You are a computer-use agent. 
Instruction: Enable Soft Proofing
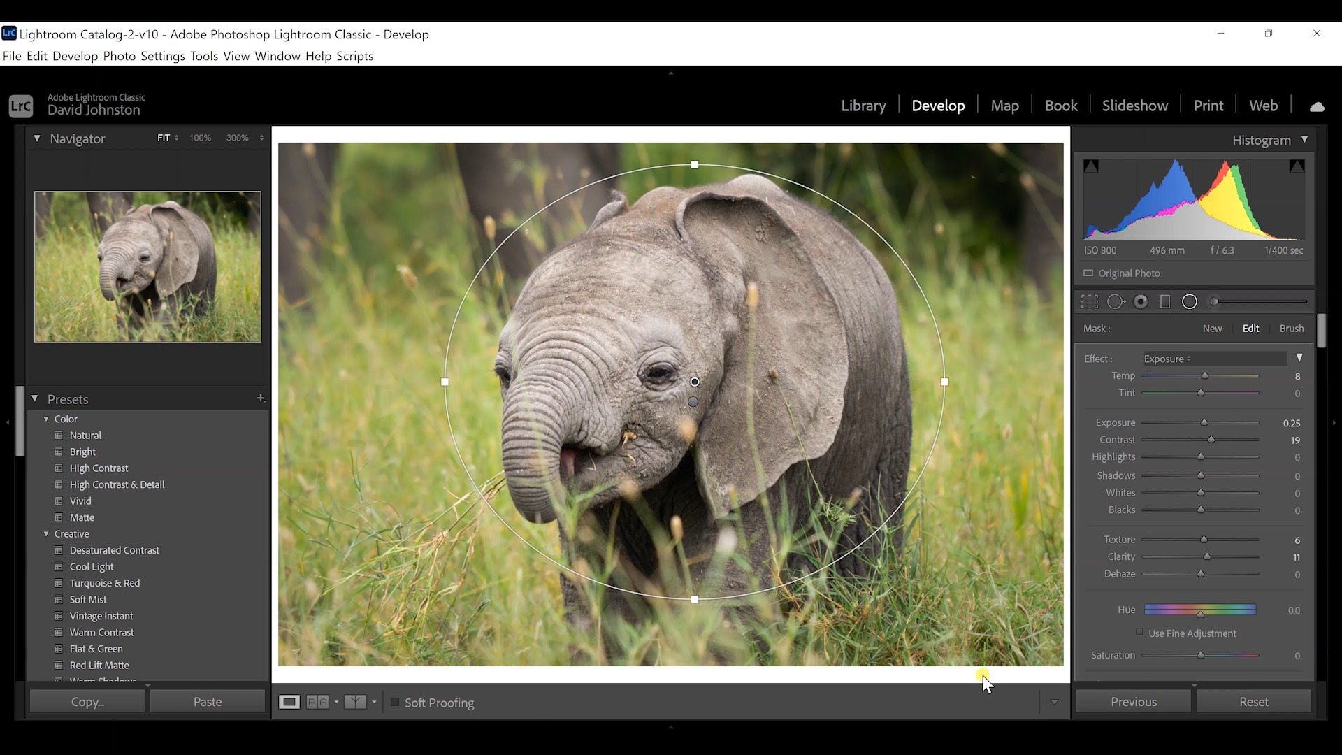[x=395, y=703]
